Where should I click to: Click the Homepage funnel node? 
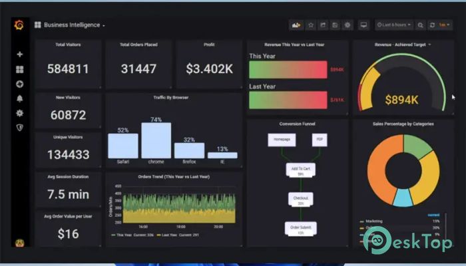coord(282,140)
